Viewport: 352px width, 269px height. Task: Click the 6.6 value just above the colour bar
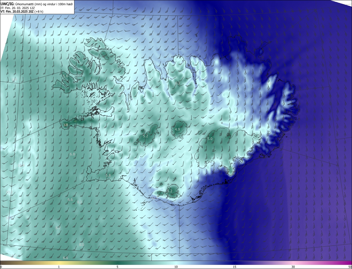(x=65, y=258)
